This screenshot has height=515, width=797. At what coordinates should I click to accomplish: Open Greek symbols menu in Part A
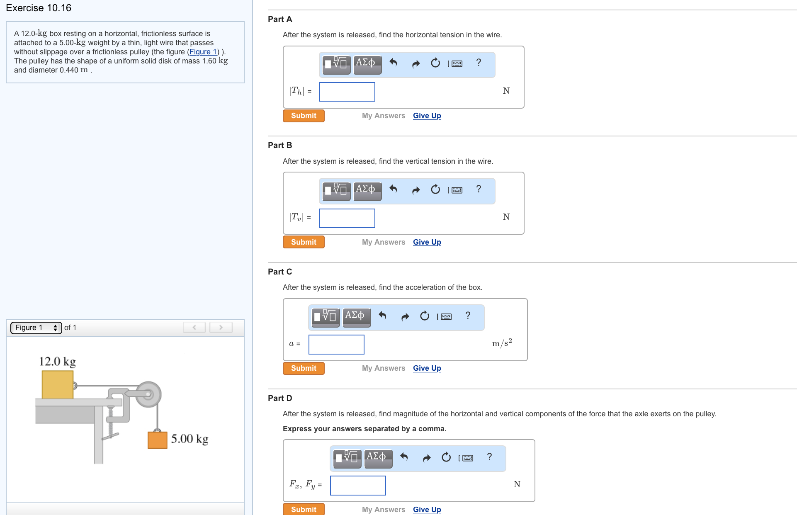click(x=367, y=65)
